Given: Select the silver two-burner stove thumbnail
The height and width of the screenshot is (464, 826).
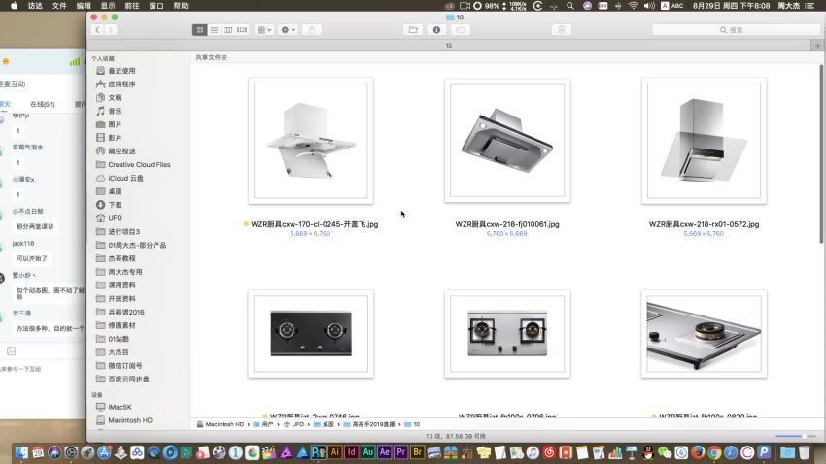Looking at the screenshot, I should pos(507,334).
